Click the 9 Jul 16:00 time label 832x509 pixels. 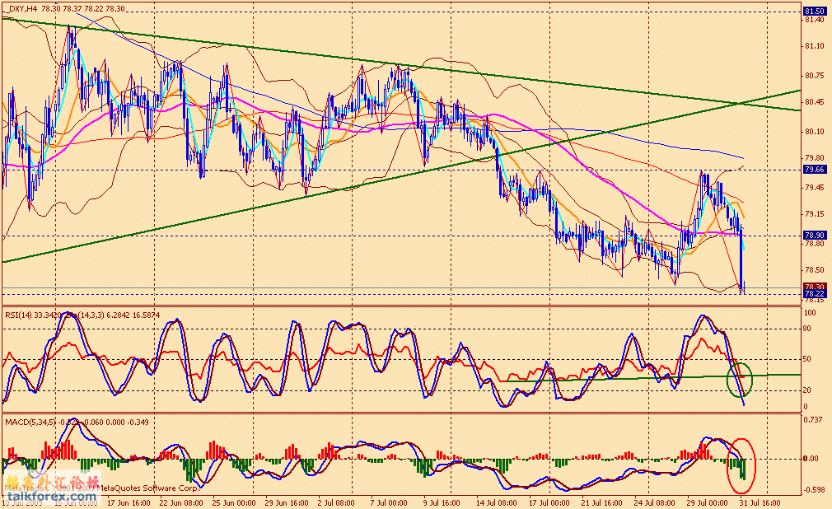442,502
